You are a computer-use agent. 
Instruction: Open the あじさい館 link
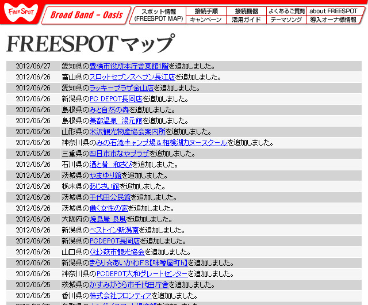(105, 186)
